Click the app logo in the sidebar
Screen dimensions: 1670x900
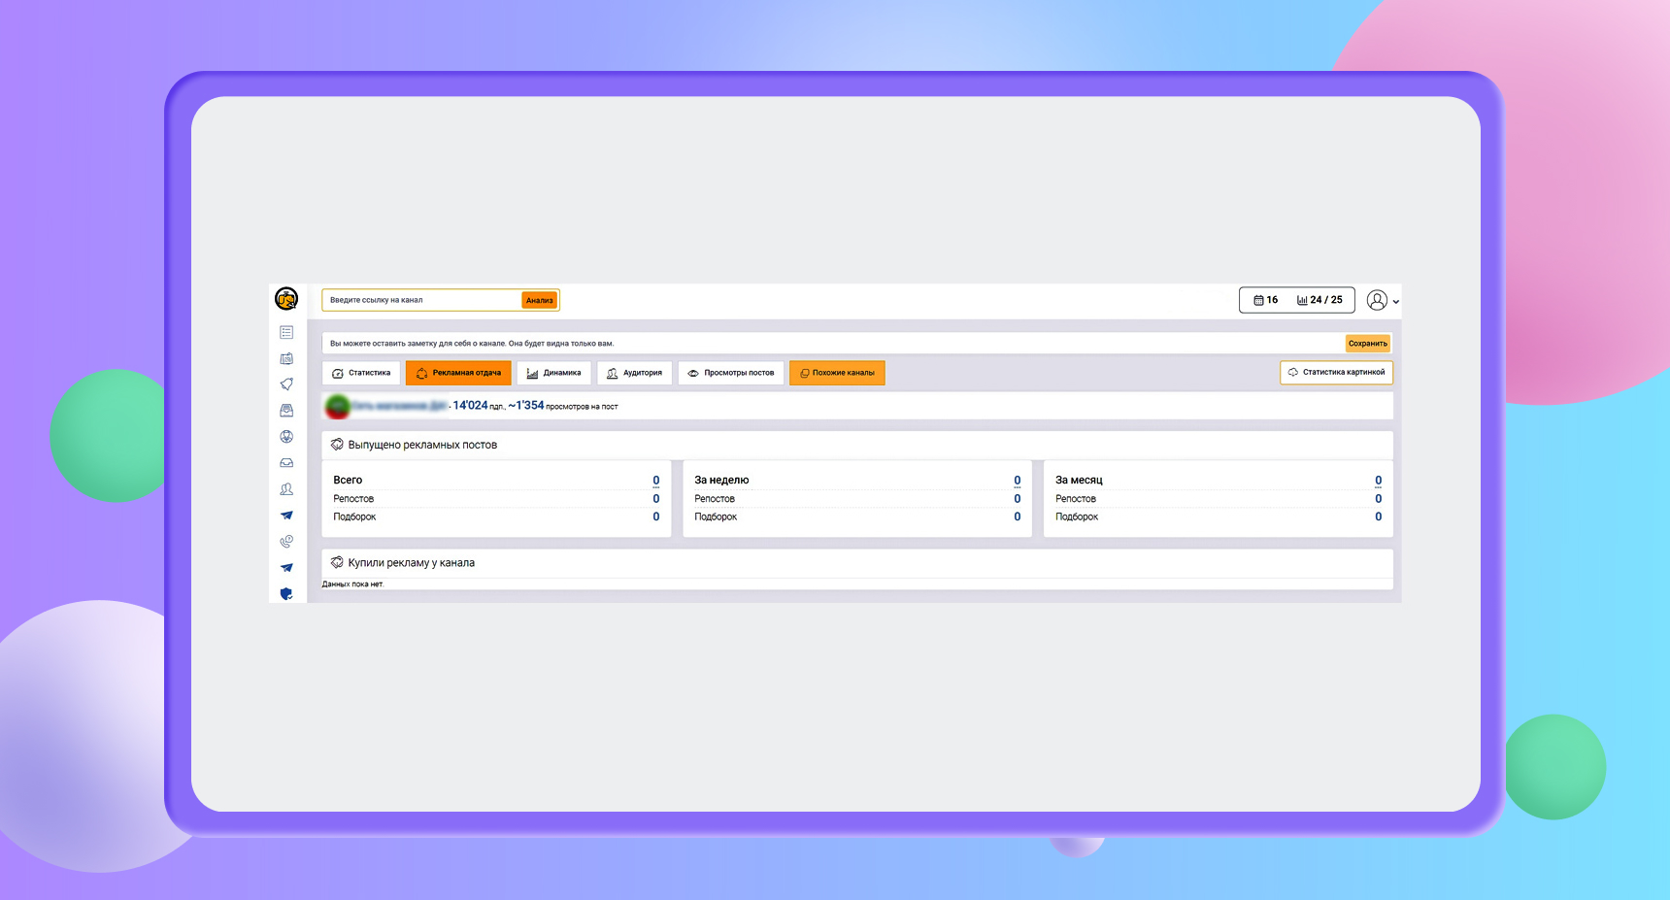(286, 298)
